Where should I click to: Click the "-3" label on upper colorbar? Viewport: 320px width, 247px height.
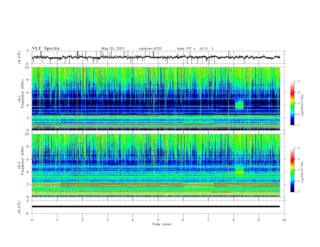tap(298, 81)
